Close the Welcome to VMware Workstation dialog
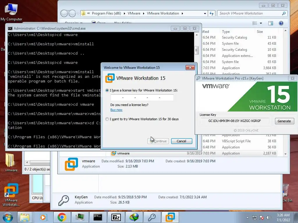The image size is (298, 223). point(190,67)
